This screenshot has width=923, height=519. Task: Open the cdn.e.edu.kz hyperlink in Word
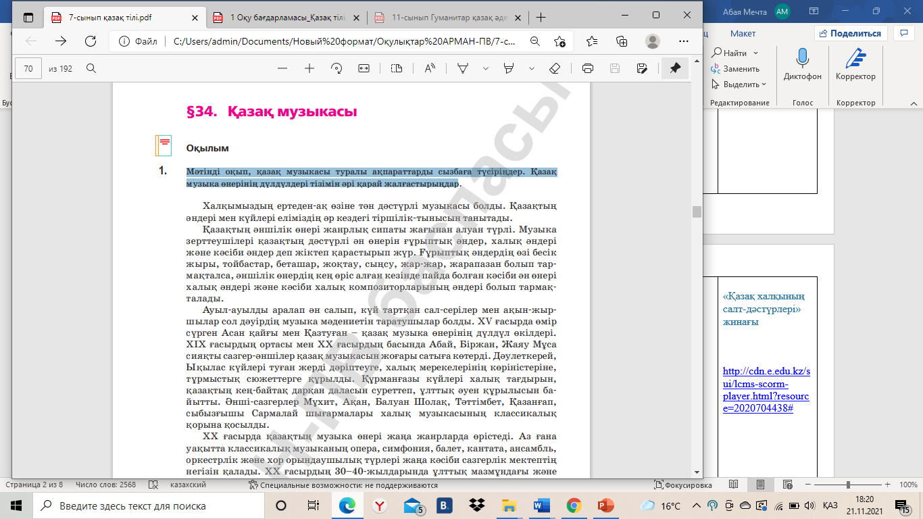coord(766,390)
